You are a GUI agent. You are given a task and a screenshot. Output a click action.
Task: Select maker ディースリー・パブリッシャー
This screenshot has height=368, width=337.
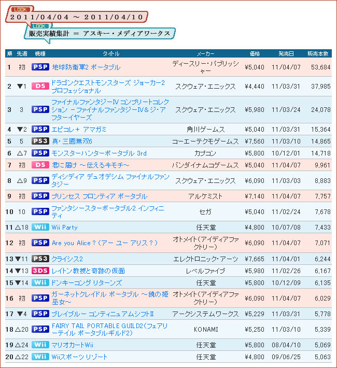click(205, 67)
